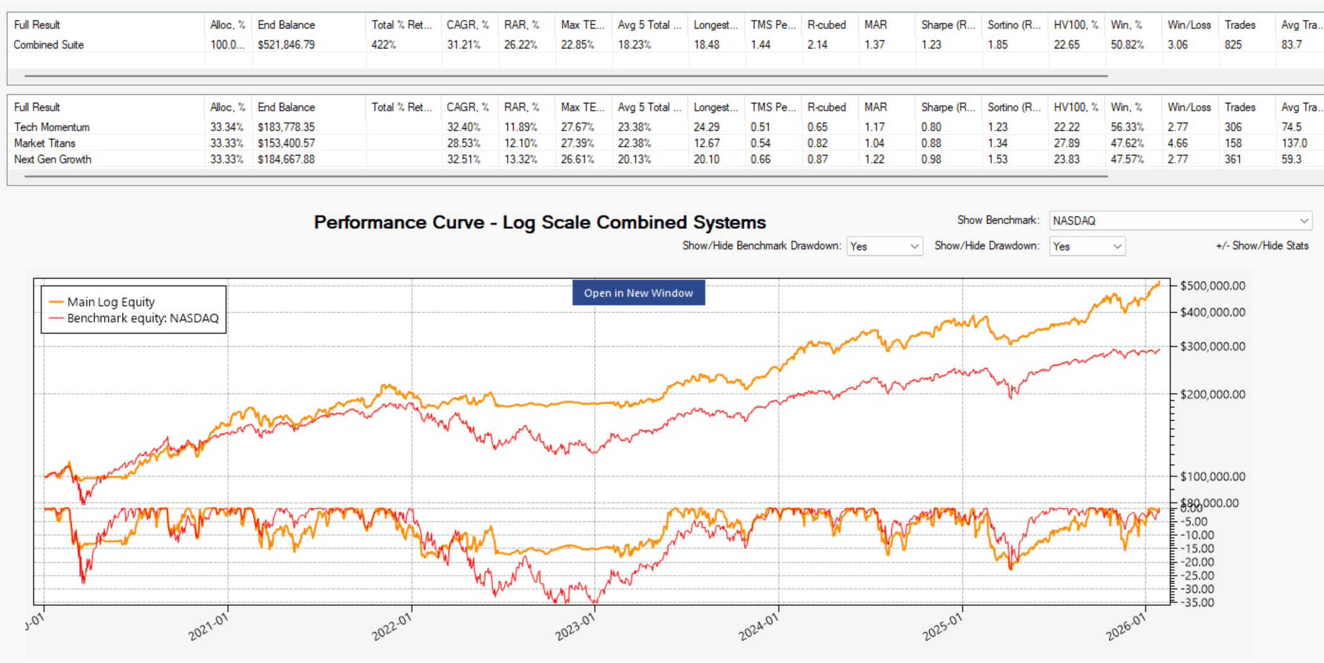Sort systems table by Trades column

pos(1239,107)
